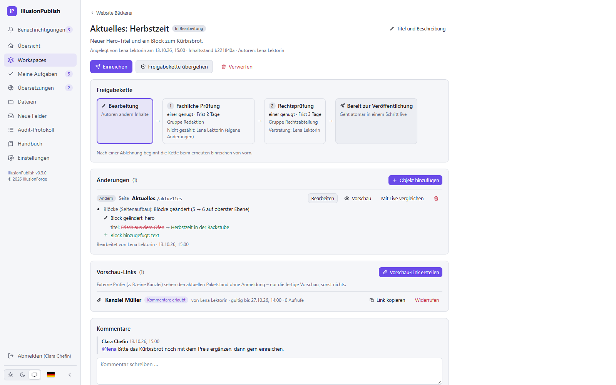616x385 pixels.
Task: Open Übersetzungen section
Action: click(x=40, y=88)
